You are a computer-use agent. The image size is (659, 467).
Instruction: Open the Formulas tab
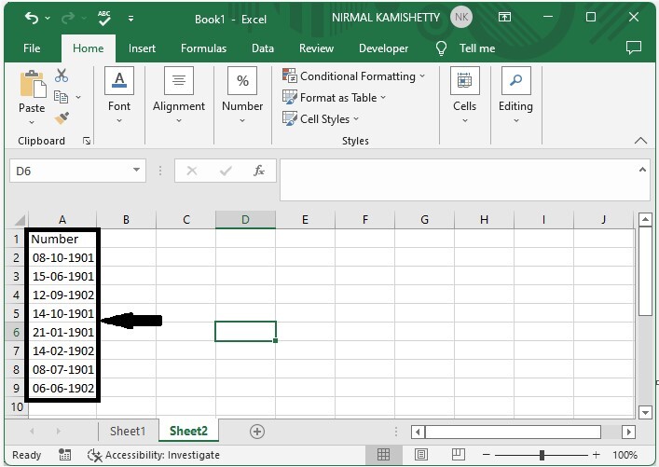pyautogui.click(x=203, y=48)
